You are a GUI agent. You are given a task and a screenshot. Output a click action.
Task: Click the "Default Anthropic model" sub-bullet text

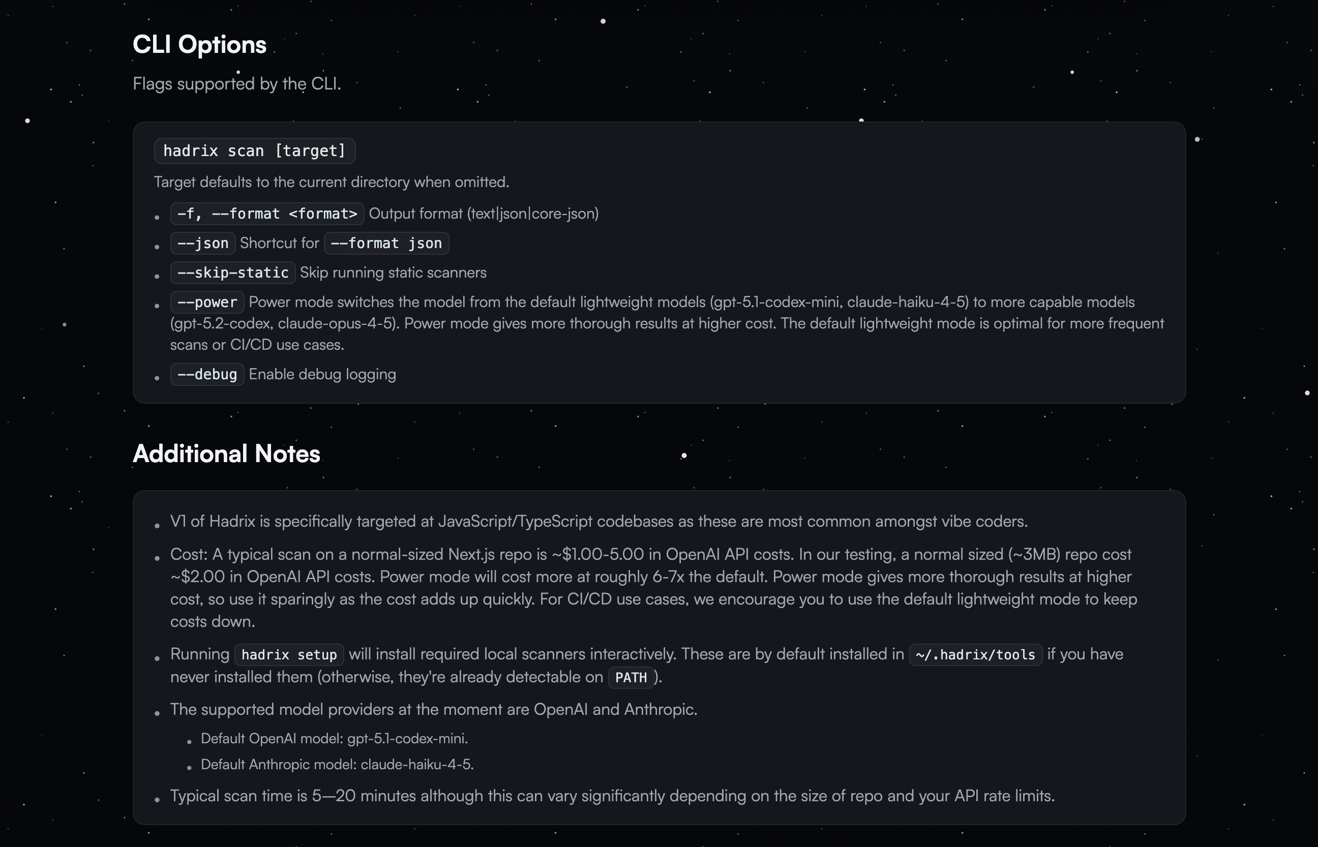pyautogui.click(x=337, y=765)
